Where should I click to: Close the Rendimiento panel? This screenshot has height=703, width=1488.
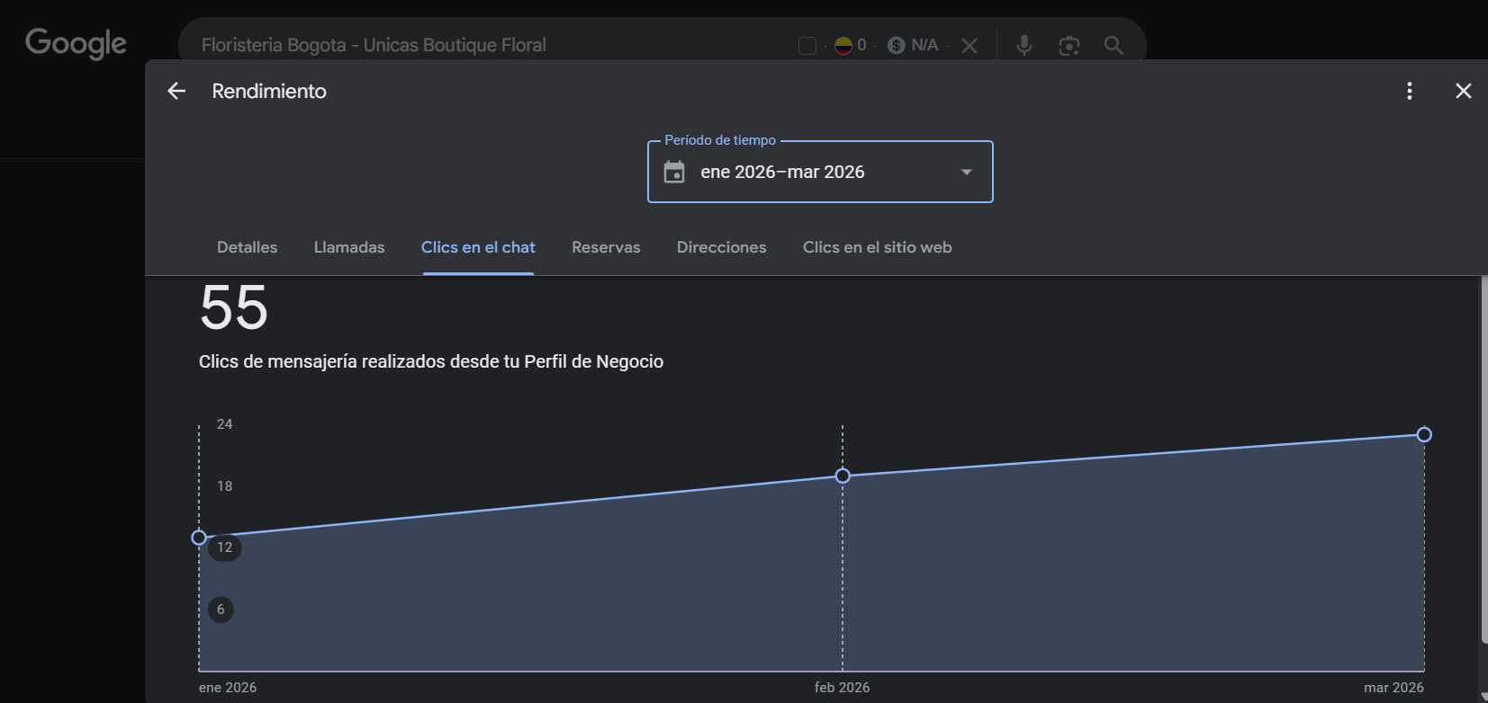(1463, 91)
